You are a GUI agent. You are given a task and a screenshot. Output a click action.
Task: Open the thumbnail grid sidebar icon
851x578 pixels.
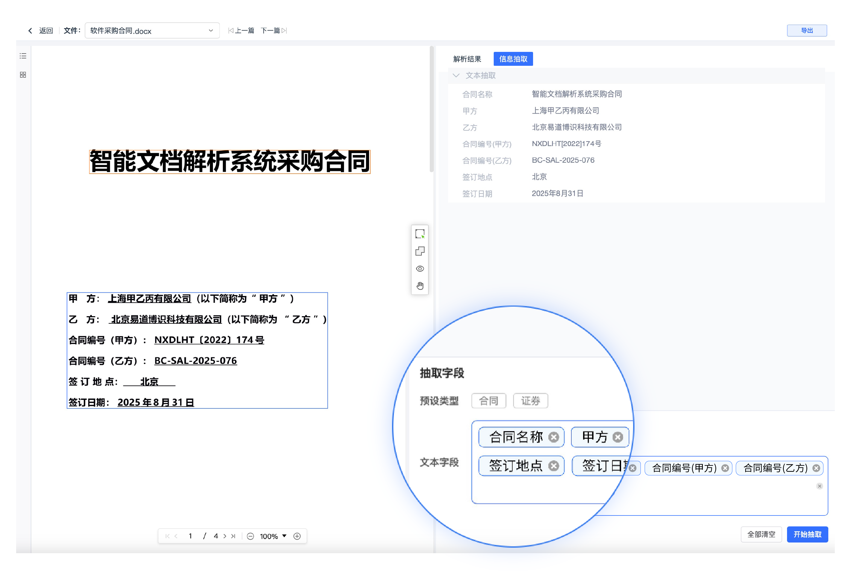click(x=23, y=75)
